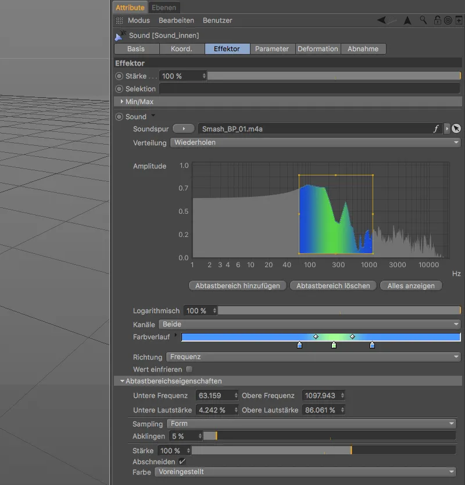Click the Abklingen percentage stepper arrows

click(x=200, y=436)
